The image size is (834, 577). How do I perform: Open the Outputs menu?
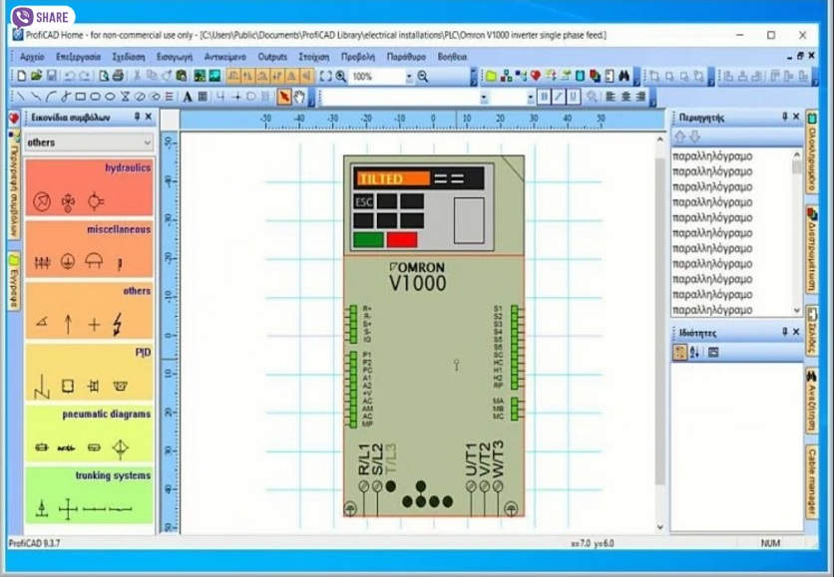pos(272,57)
